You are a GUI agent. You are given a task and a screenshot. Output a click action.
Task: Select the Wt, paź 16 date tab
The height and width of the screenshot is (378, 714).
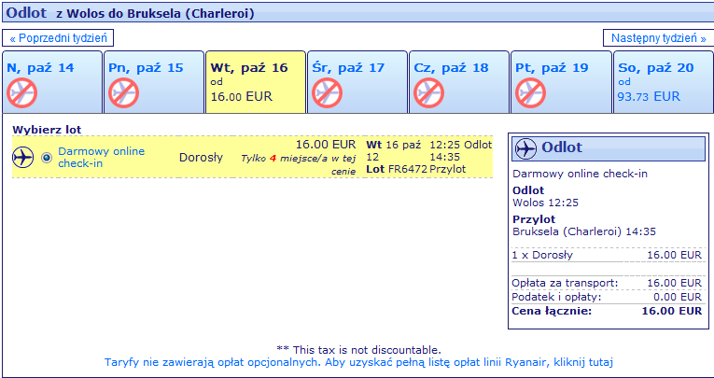(256, 82)
